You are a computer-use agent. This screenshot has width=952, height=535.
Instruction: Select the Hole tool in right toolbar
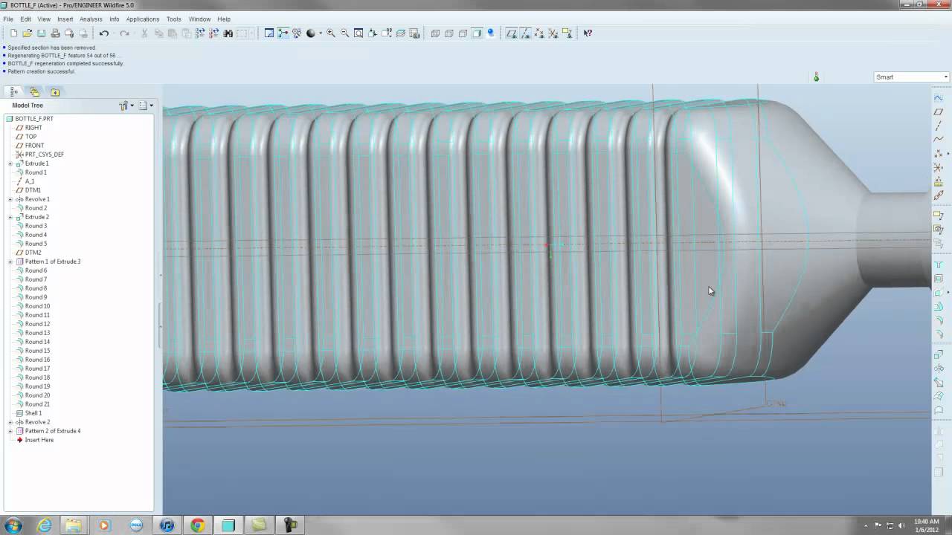(939, 265)
